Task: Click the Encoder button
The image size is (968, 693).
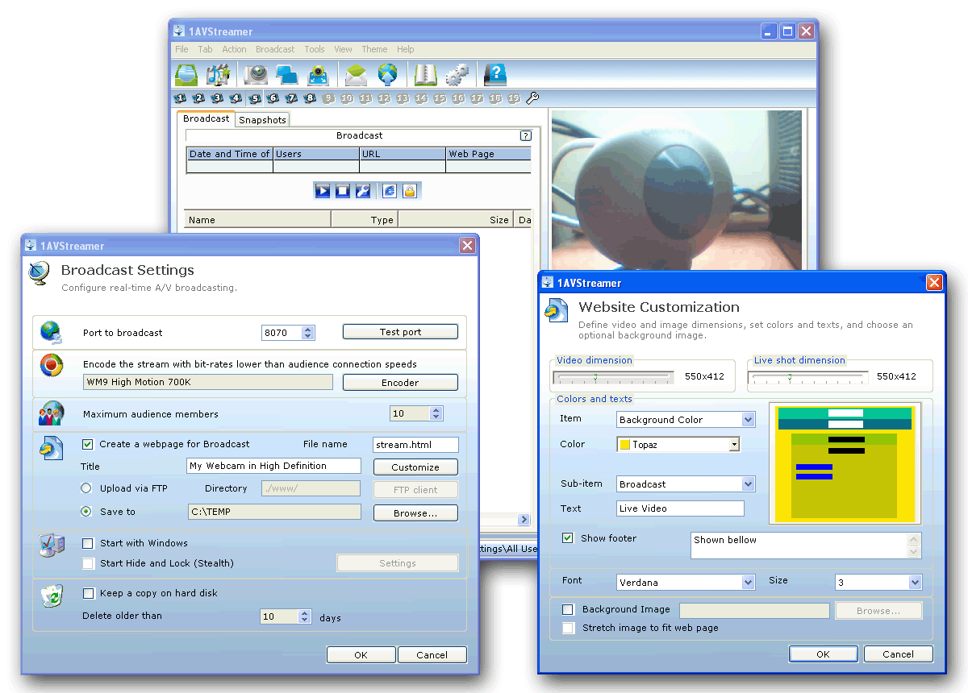Action: (400, 383)
